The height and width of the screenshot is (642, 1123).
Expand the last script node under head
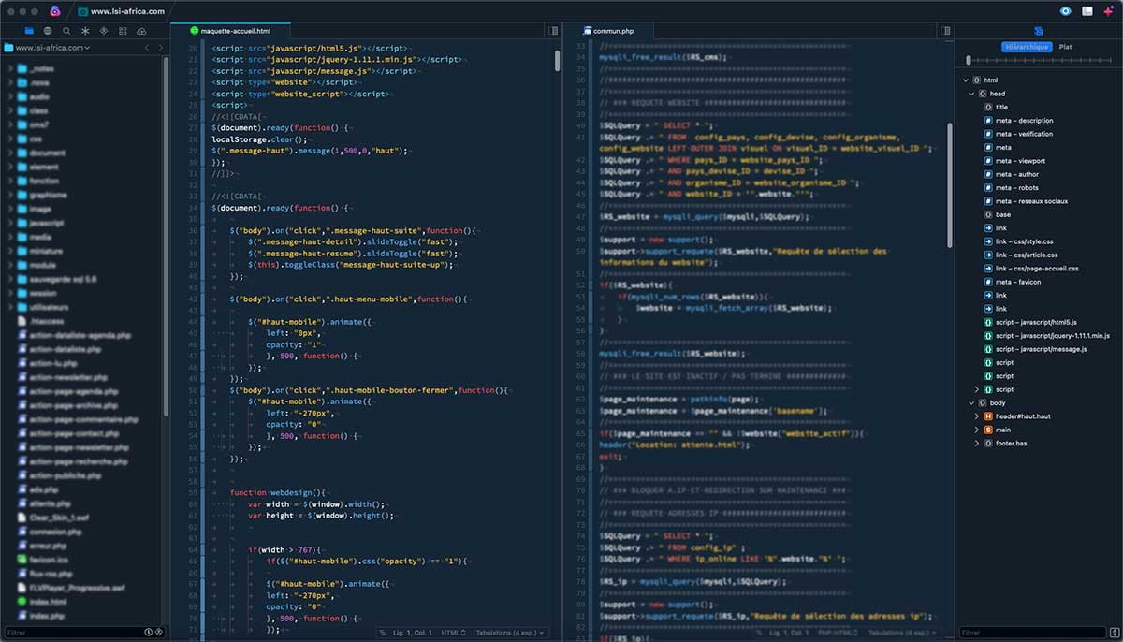coord(977,389)
